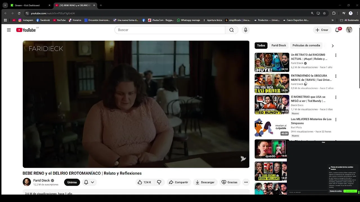Open Taxi Driver video thumbnail
360x202 pixels.
(272, 83)
